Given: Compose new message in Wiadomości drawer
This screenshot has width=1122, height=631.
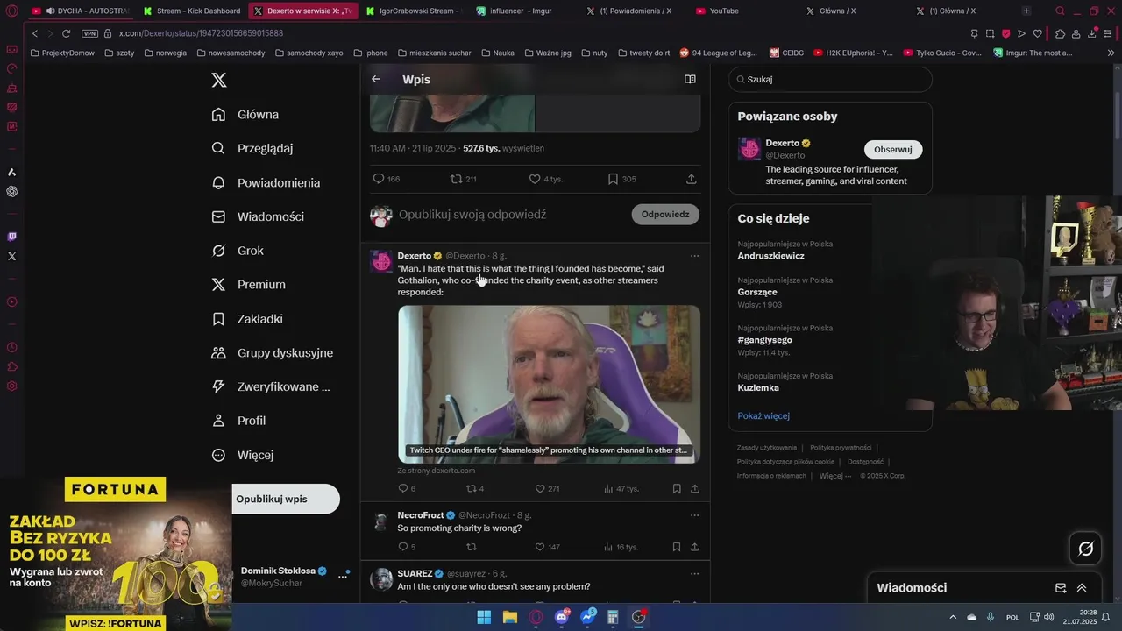Looking at the screenshot, I should [x=1061, y=588].
